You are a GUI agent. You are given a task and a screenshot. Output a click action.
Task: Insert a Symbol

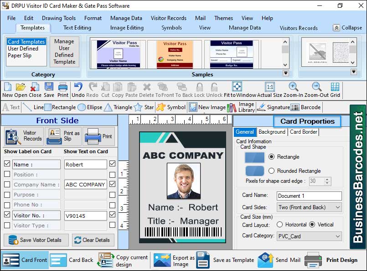pos(171,107)
